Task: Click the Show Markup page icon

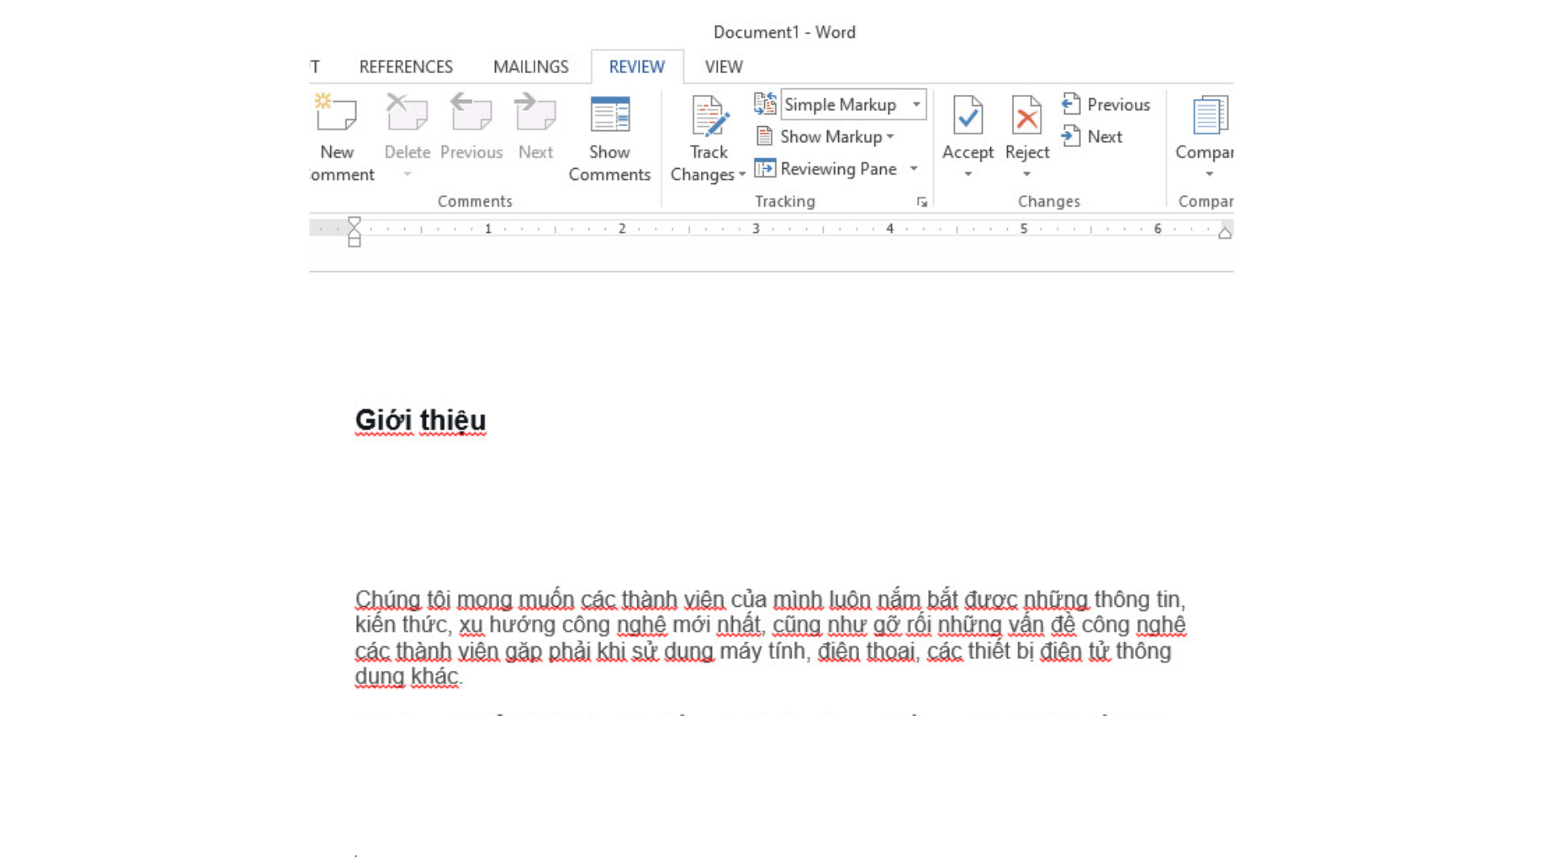Action: pyautogui.click(x=764, y=137)
